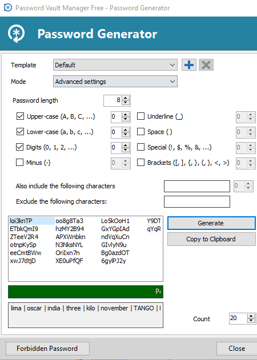Click the gray X delete template icon

click(206, 65)
